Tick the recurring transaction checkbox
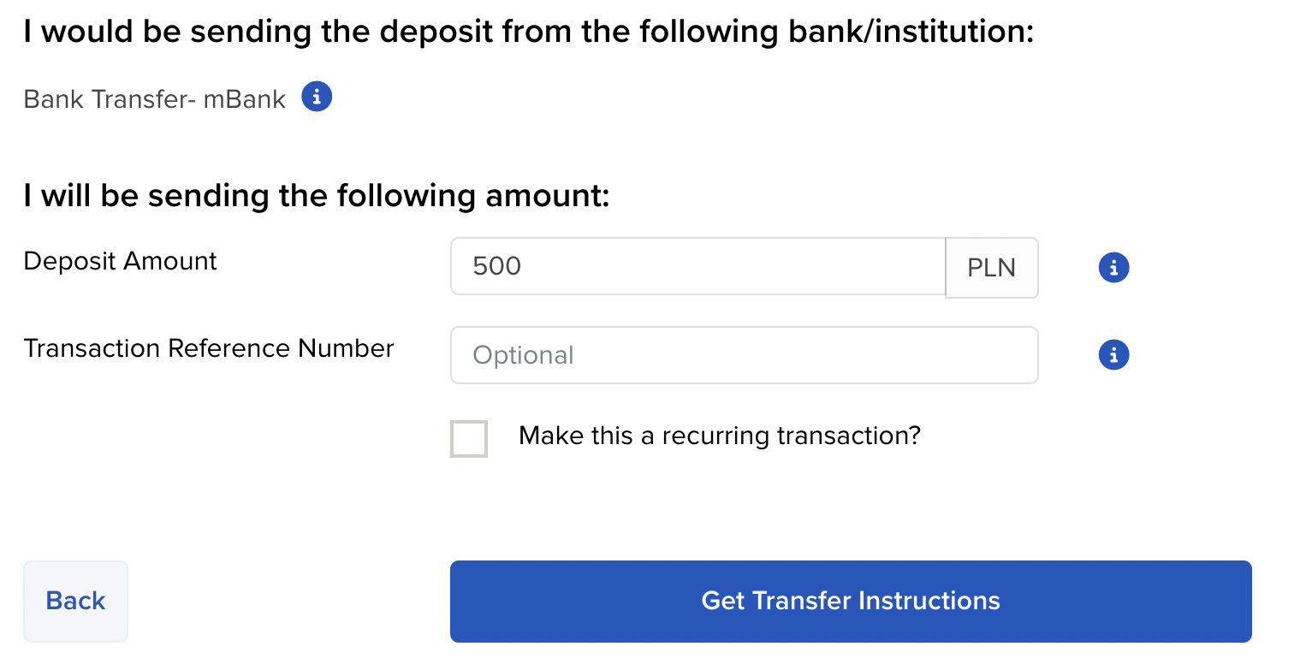1294x664 pixels. pos(469,438)
